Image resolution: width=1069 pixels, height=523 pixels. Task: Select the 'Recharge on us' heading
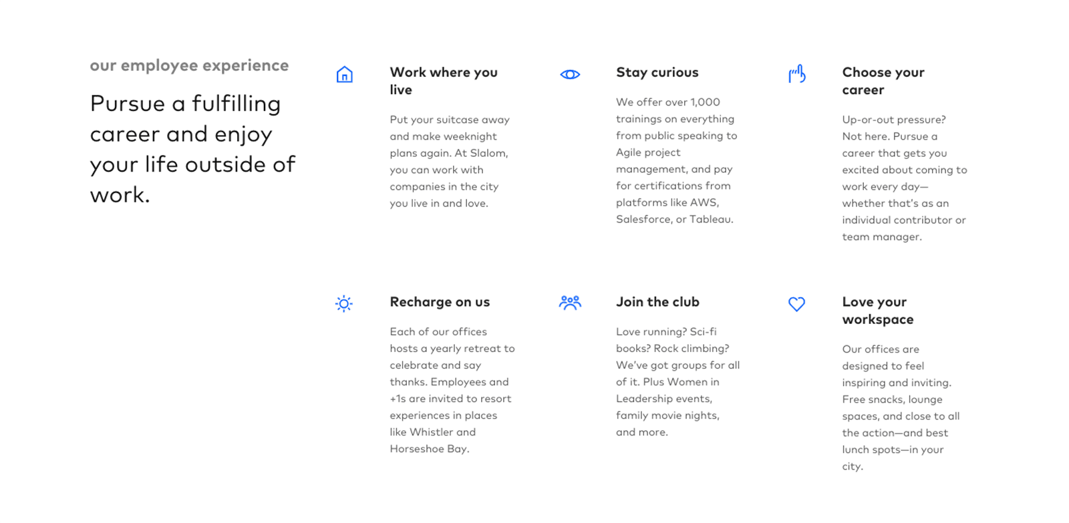point(440,302)
